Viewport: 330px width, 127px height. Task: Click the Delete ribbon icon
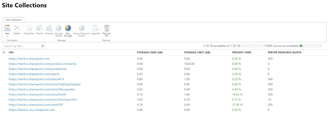(17, 28)
